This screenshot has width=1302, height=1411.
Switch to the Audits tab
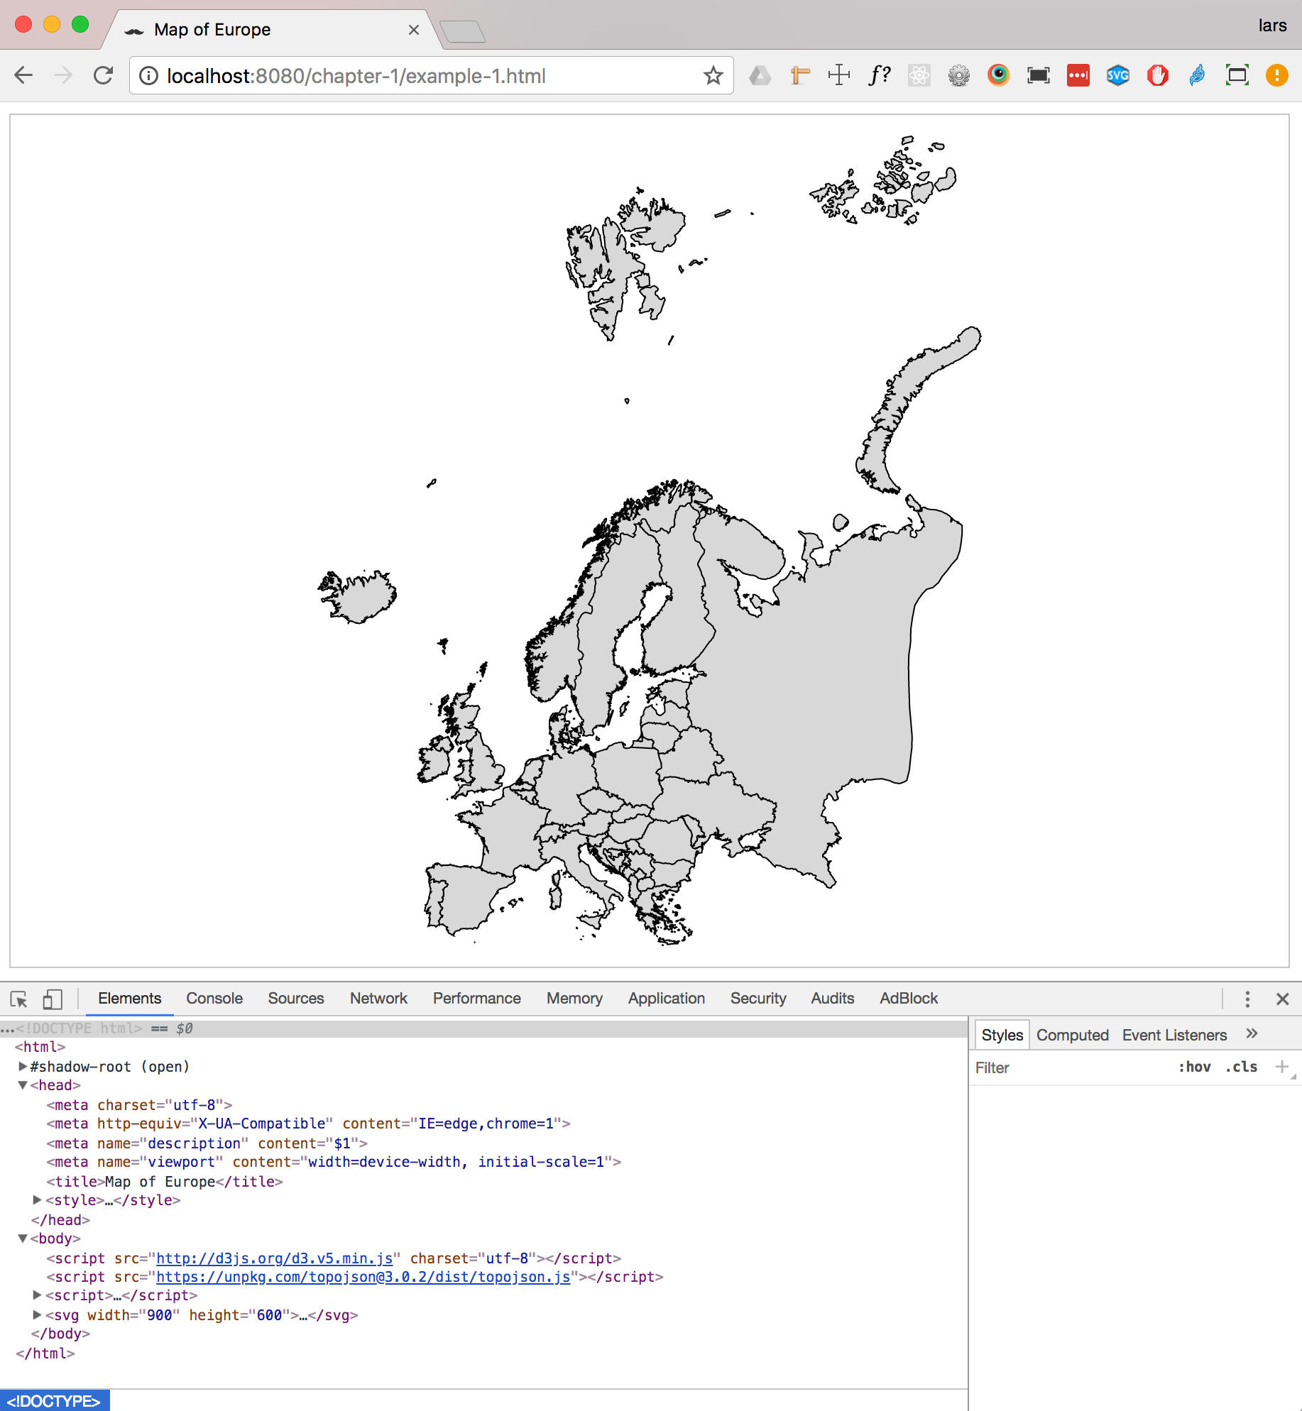(x=832, y=998)
